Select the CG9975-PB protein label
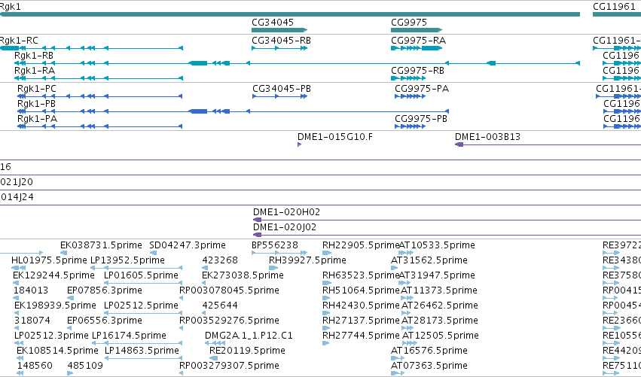This screenshot has width=641, height=377. click(x=421, y=119)
